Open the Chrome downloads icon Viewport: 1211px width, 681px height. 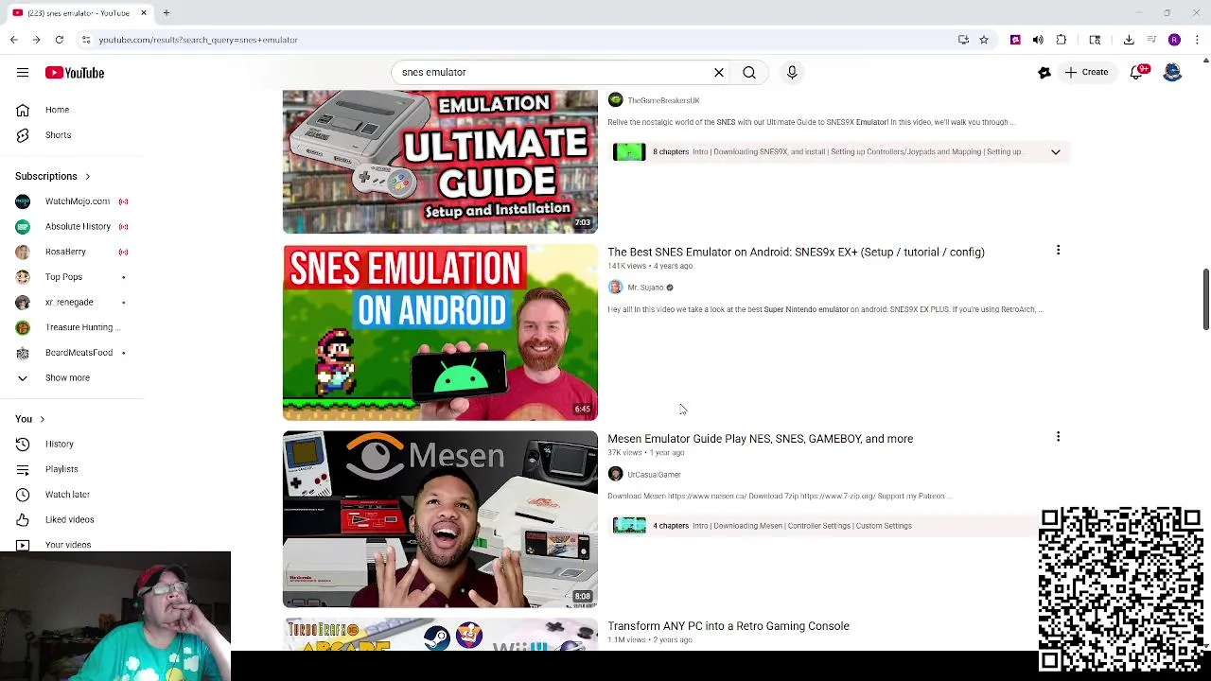click(1129, 40)
